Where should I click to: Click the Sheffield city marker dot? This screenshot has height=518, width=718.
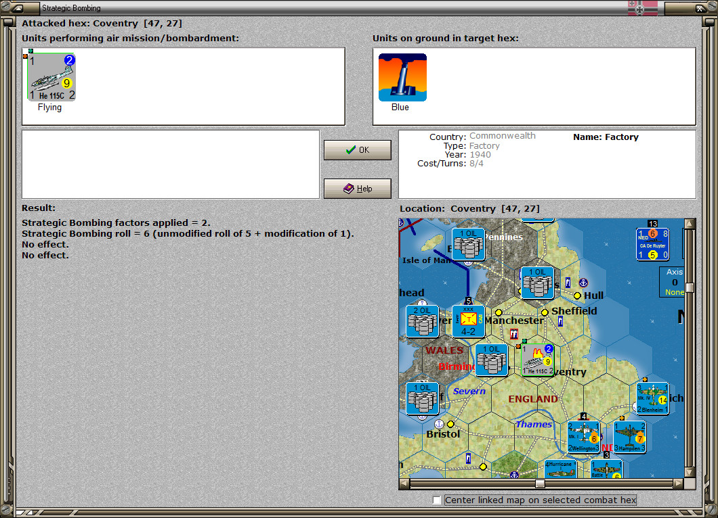[545, 312]
